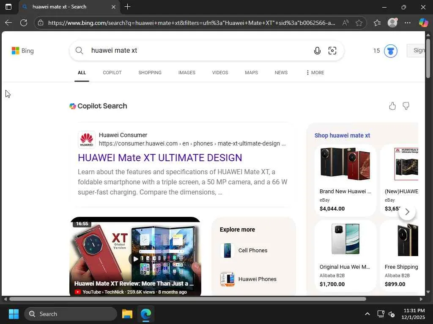The image size is (433, 324).
Task: Click the horizontal scrollbar right arrow
Action: [x=421, y=299]
